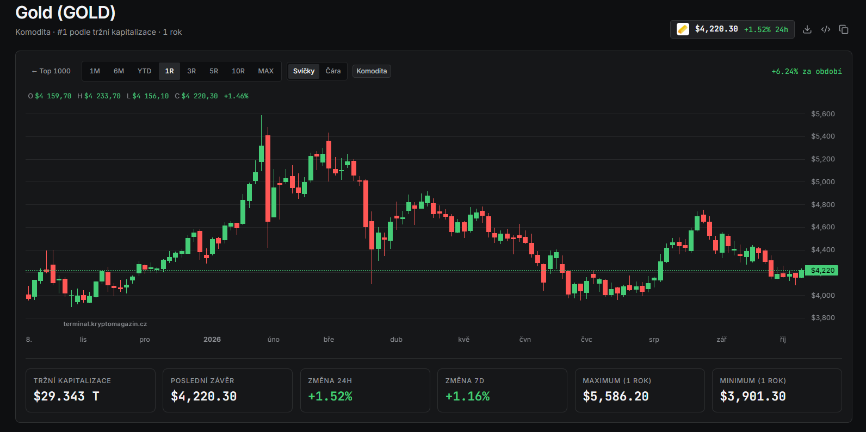866x432 pixels.
Task: Select the 1M time range
Action: tap(95, 71)
